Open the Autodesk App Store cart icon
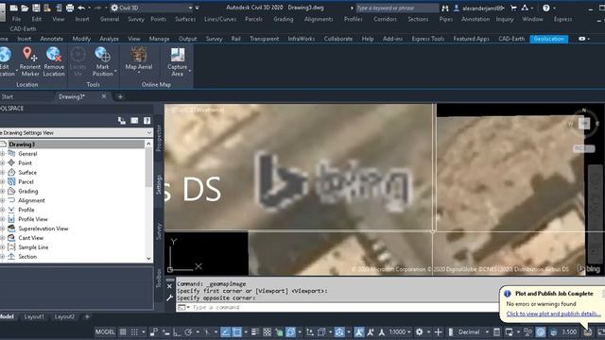Image resolution: width=605 pixels, height=340 pixels. click(x=513, y=8)
